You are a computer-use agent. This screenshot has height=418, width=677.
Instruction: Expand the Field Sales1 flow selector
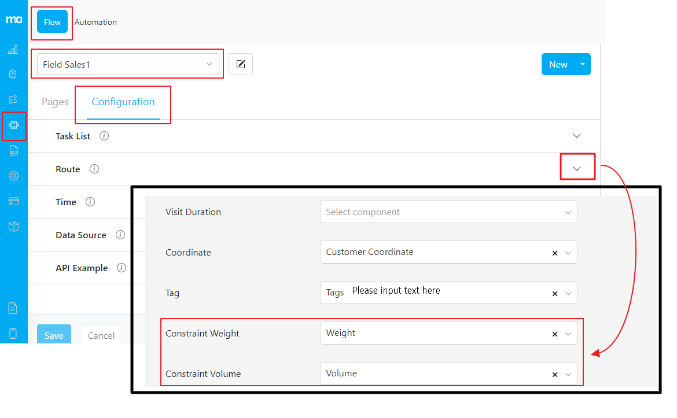(x=209, y=64)
